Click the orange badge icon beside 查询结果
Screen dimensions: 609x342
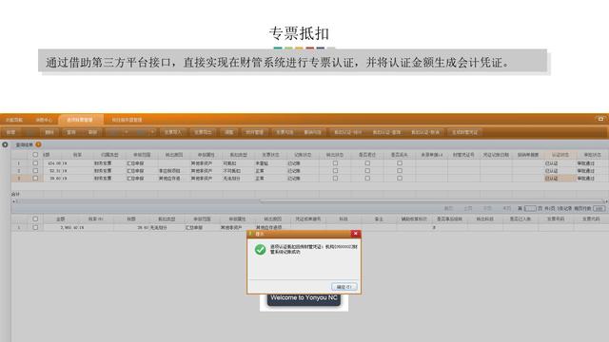[38, 144]
